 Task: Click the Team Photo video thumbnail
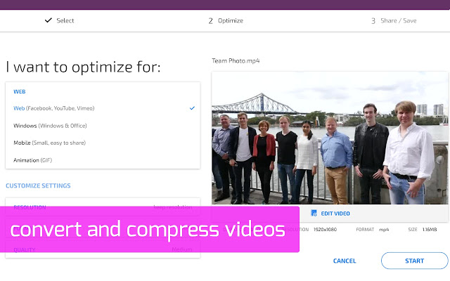pos(330,138)
